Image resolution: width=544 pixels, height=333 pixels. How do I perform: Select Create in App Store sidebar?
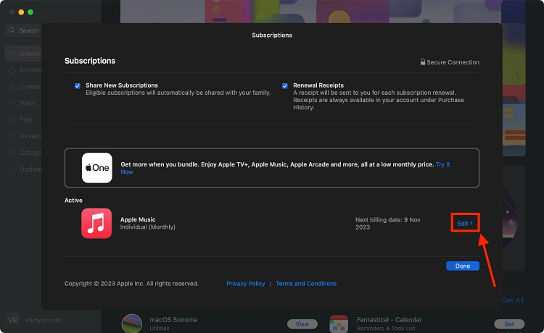coord(24,87)
